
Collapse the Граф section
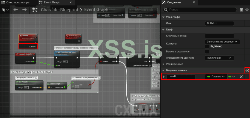[x=163, y=30]
